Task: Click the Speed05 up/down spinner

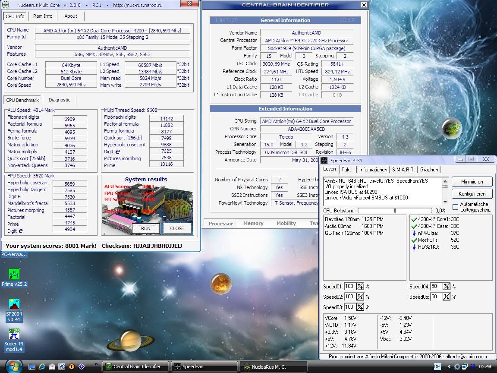Action: click(x=447, y=297)
